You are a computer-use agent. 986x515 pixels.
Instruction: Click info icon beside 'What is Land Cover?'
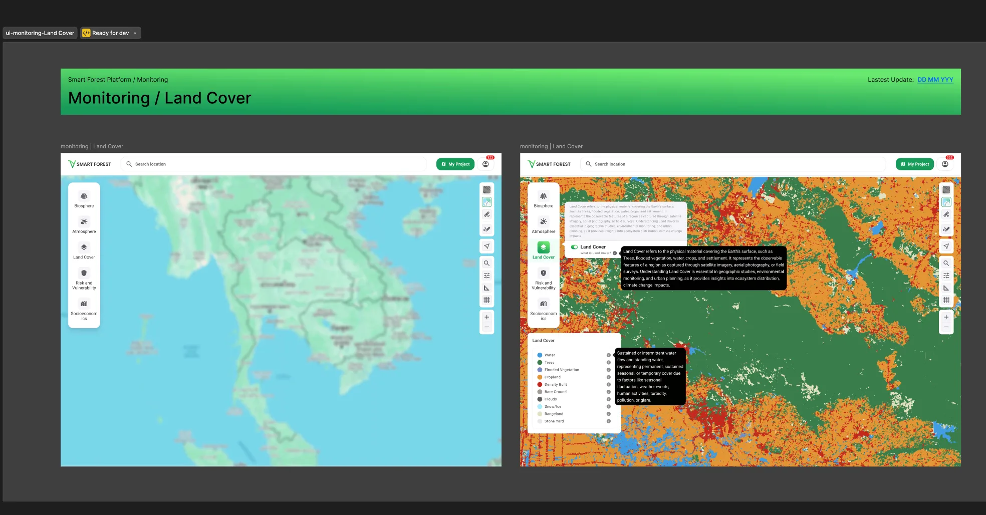615,253
